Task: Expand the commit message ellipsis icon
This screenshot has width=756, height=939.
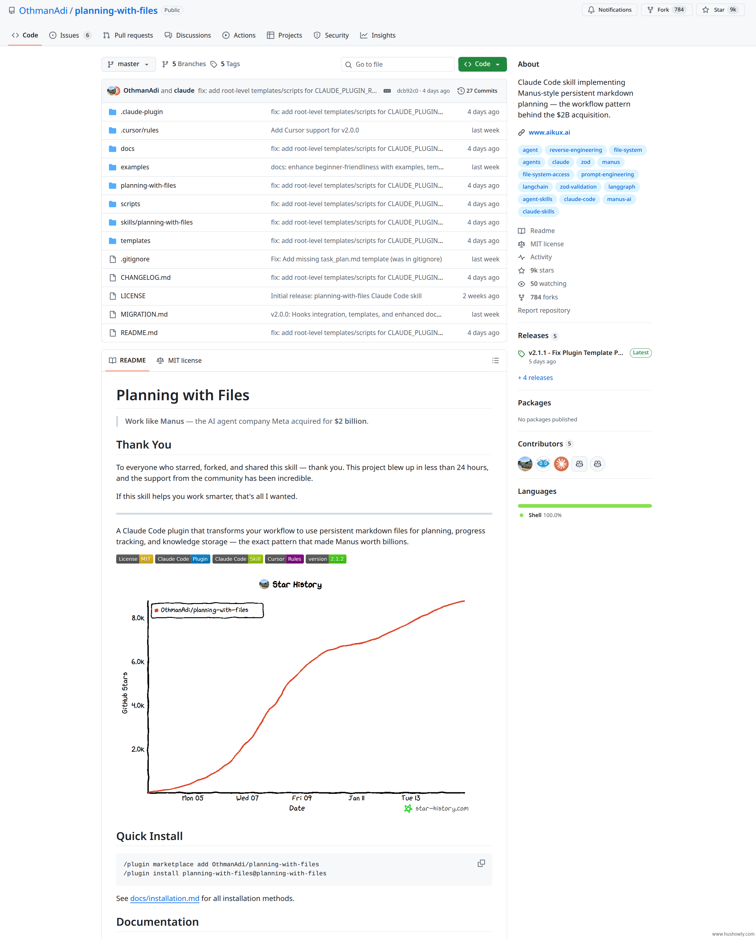Action: click(x=387, y=91)
